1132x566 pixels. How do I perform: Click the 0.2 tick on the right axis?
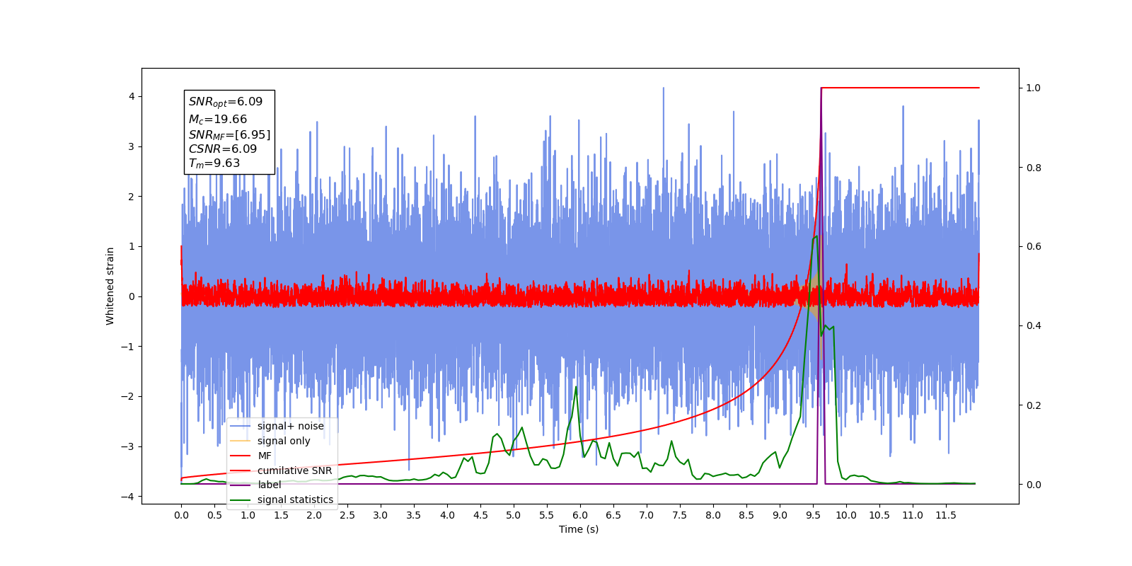[x=1034, y=405]
